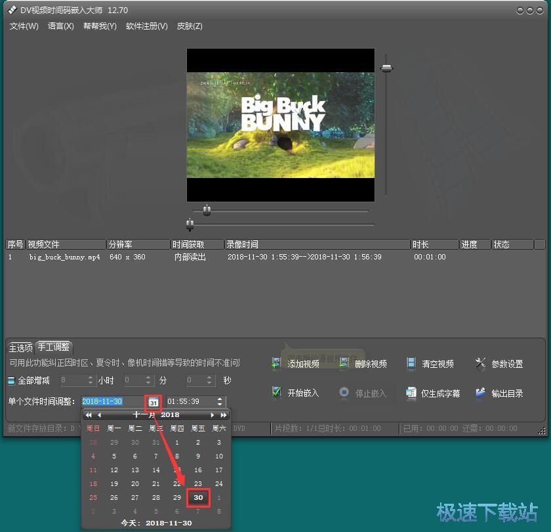Go to previous year in calendar
This screenshot has width=551, height=532.
(x=88, y=415)
